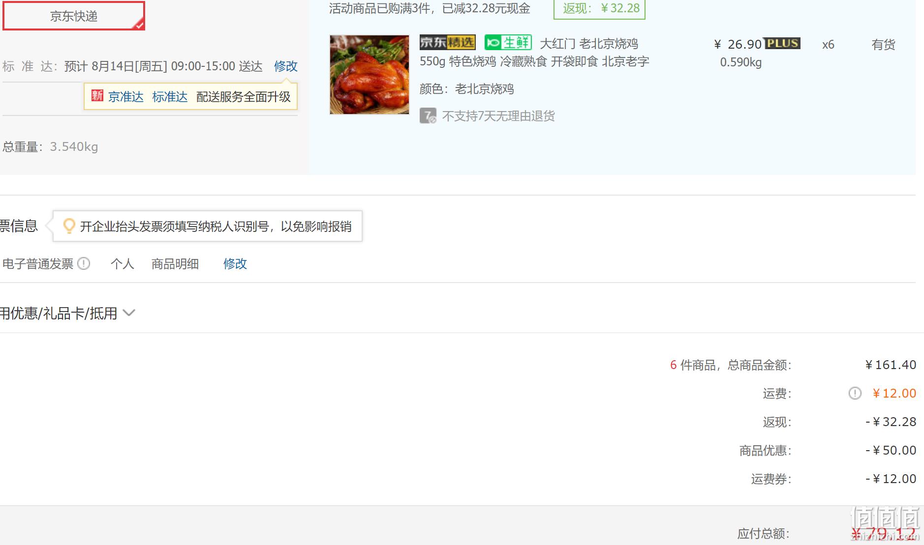This screenshot has width=924, height=545.
Task: Click the info icon beside 运费
Action: pyautogui.click(x=855, y=393)
